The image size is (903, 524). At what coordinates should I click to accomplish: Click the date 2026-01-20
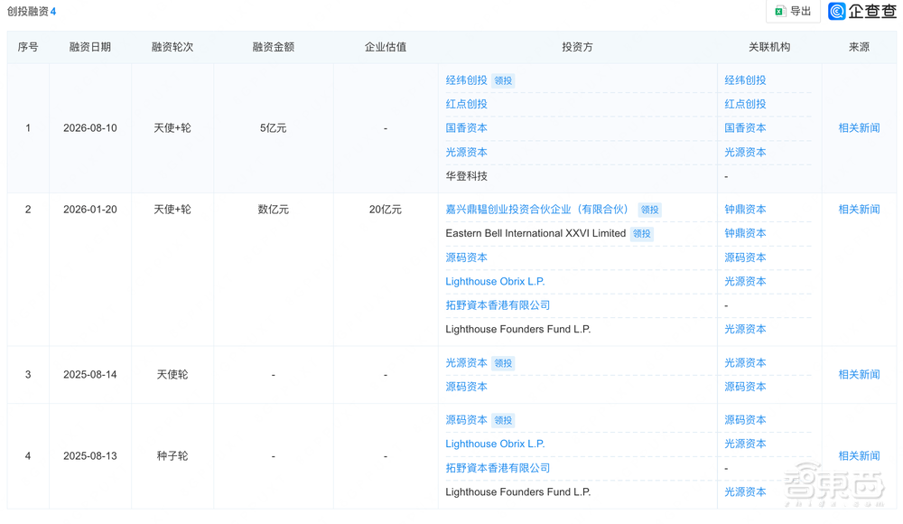89,210
